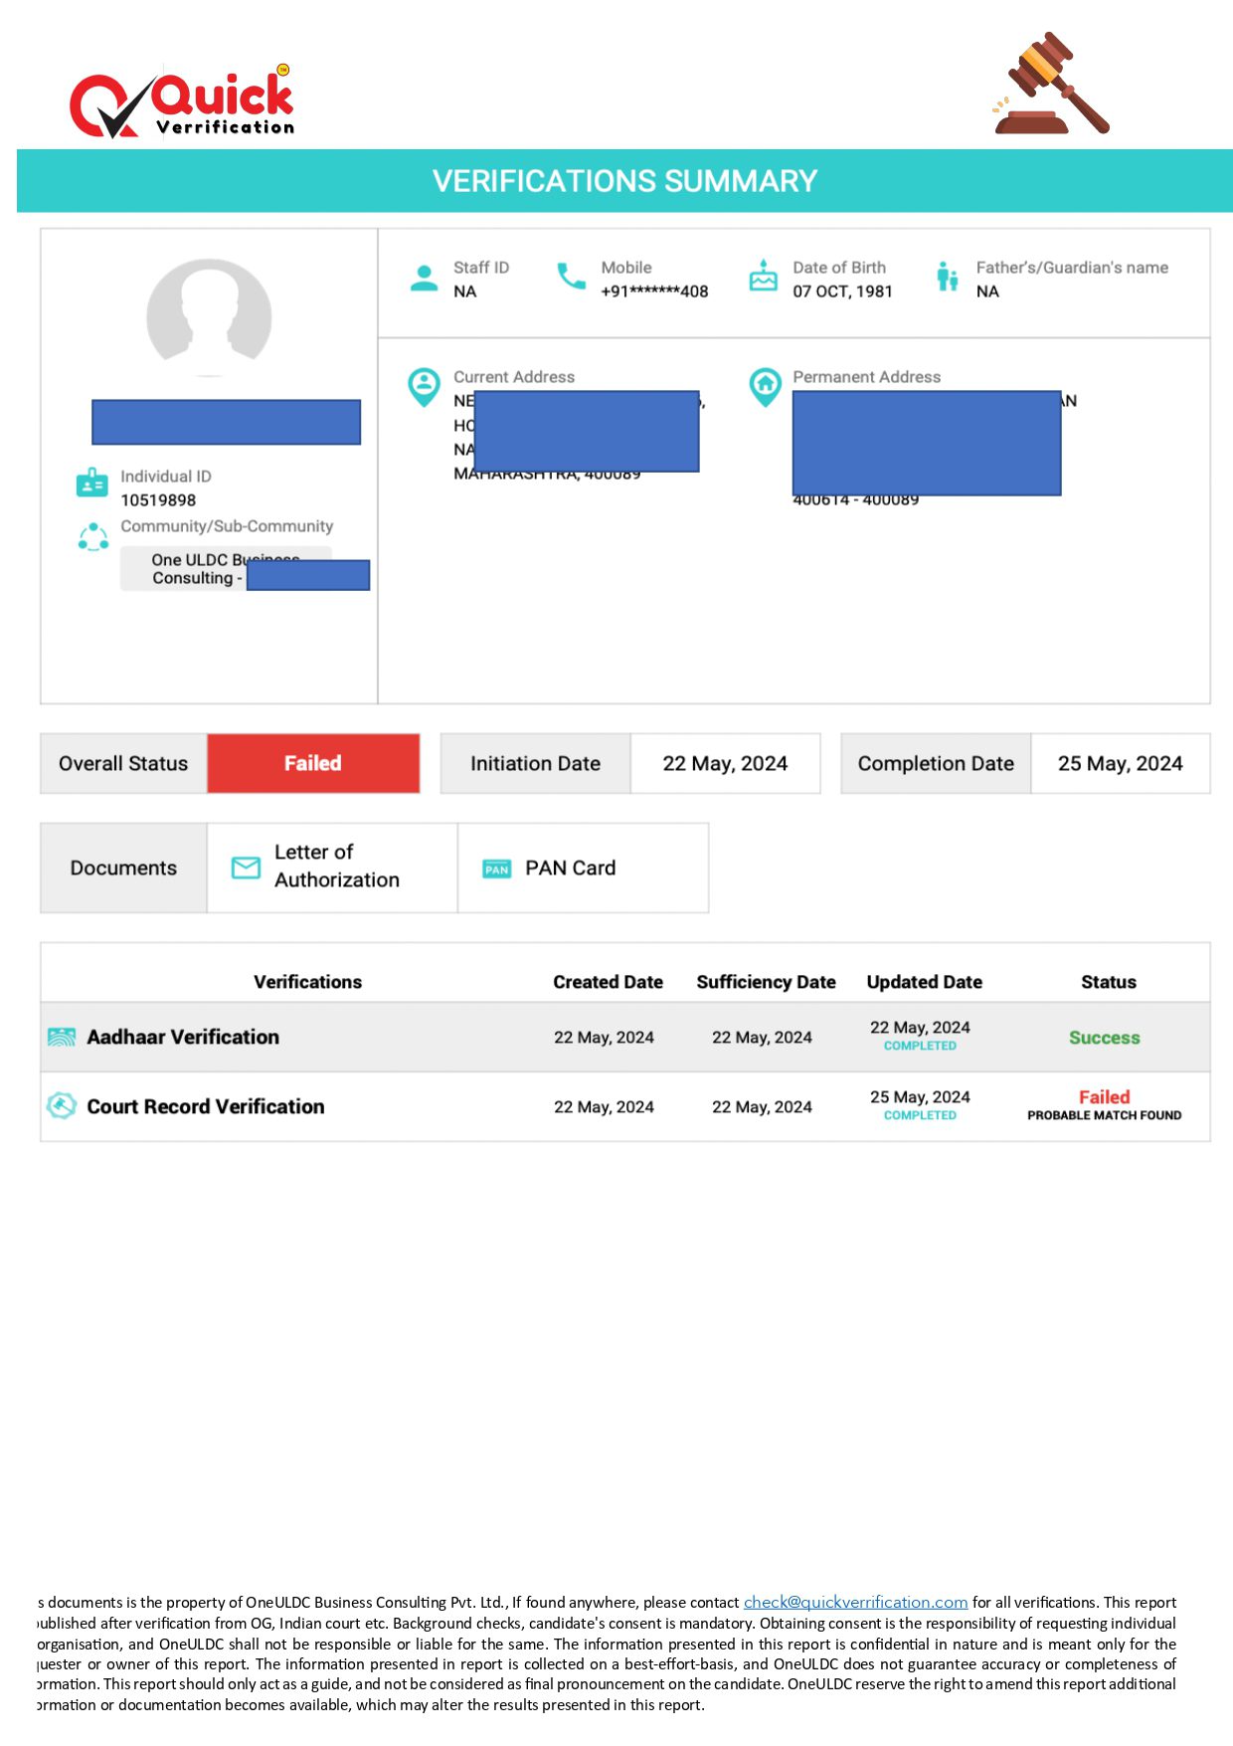Click the gavel icon at top right
Image resolution: width=1233 pixels, height=1746 pixels.
[x=1051, y=86]
